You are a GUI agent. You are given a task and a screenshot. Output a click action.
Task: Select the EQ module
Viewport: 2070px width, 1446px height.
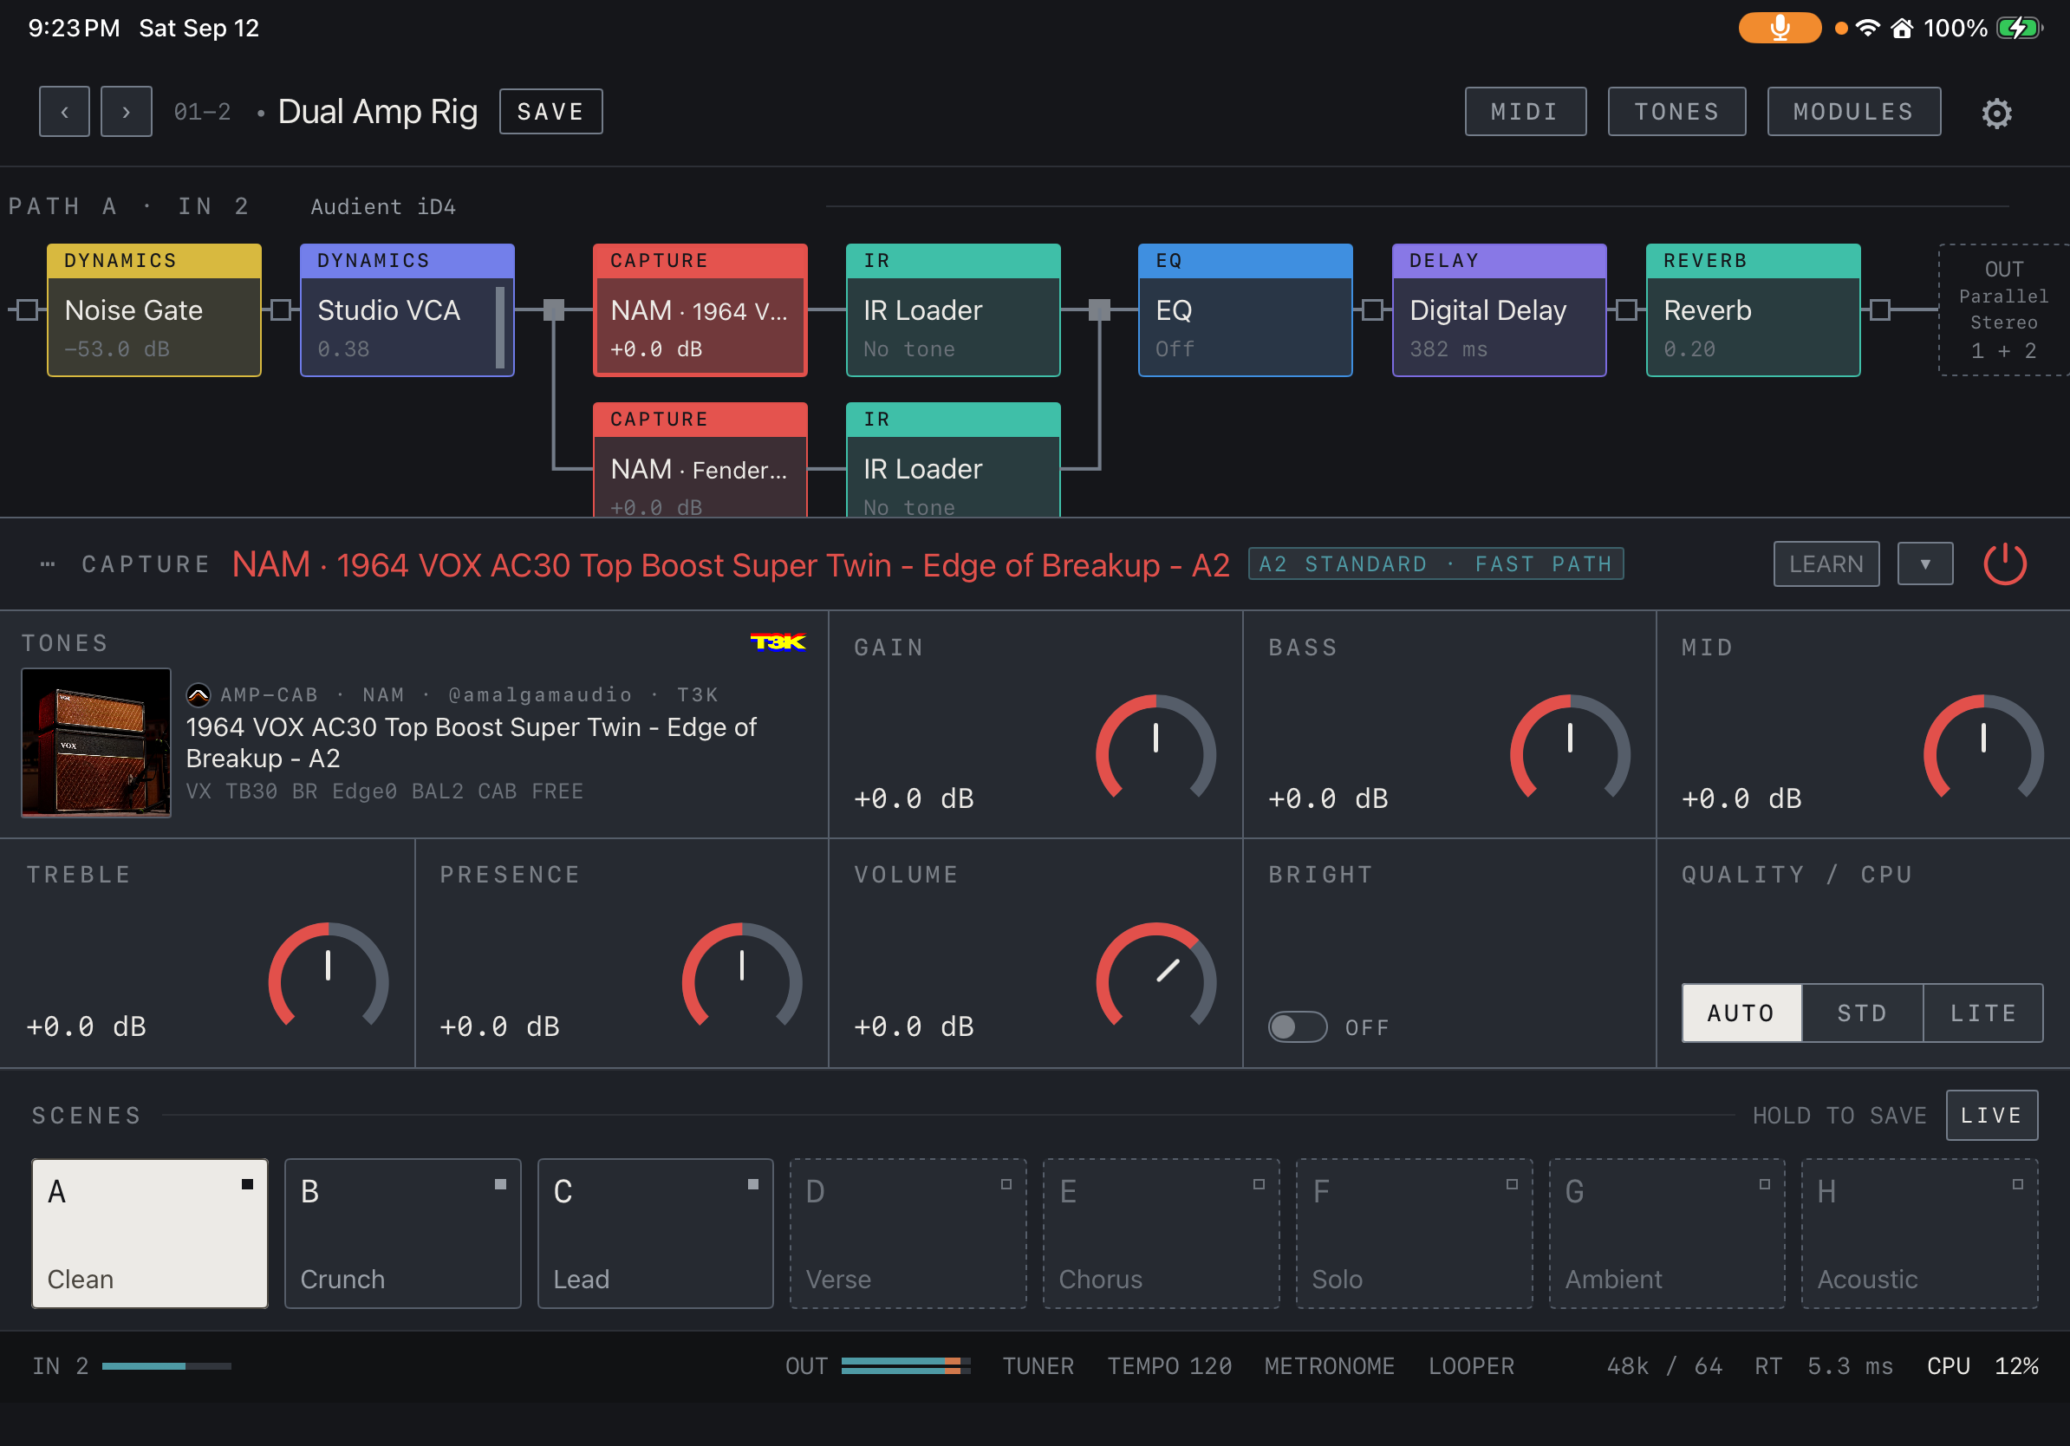tap(1245, 310)
